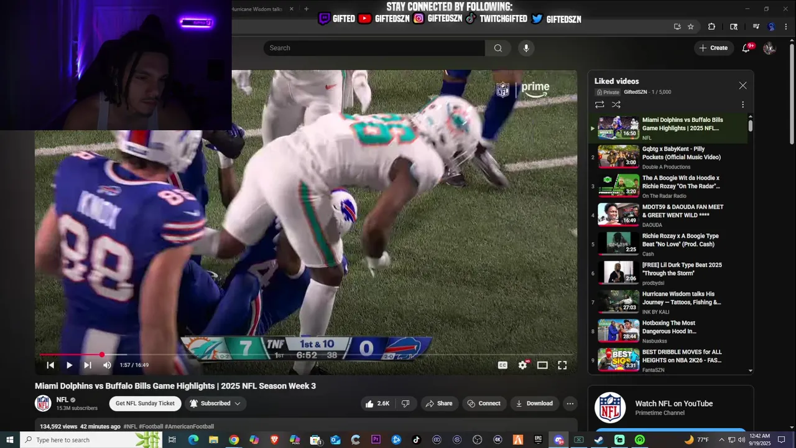This screenshot has width=796, height=448.
Task: Play the paused video
Action: tap(69, 365)
